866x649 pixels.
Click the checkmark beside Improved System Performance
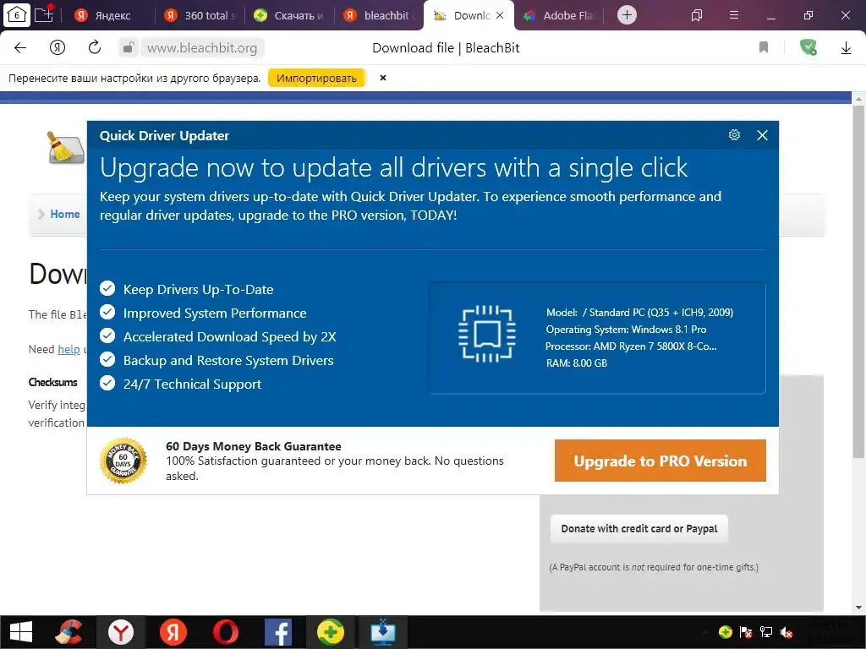click(x=107, y=313)
